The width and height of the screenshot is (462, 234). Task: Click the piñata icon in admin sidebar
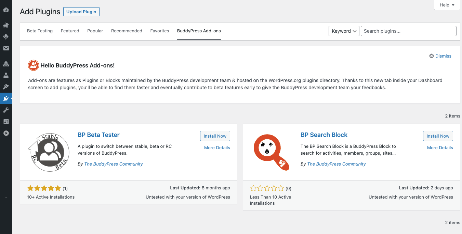click(x=6, y=25)
